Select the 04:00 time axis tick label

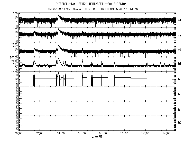pyautogui.click(x=61, y=134)
